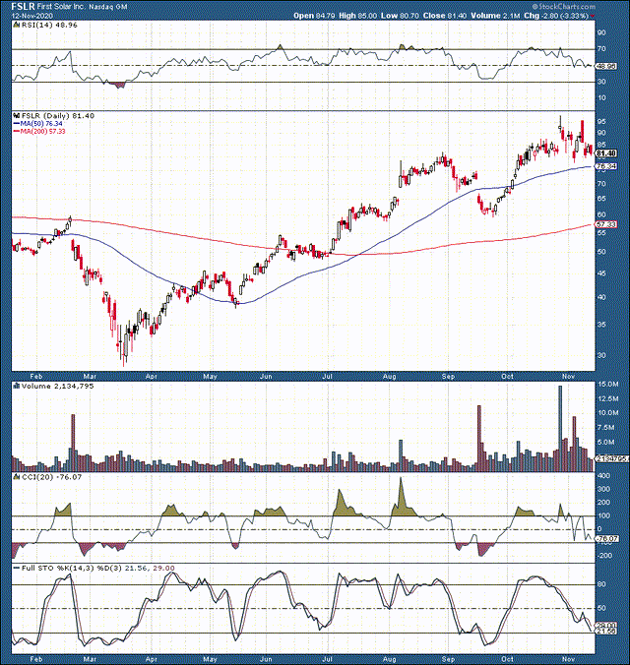Click the Mar label on the bottom date axis
Viewport: 630px width, 665px height.
90,659
